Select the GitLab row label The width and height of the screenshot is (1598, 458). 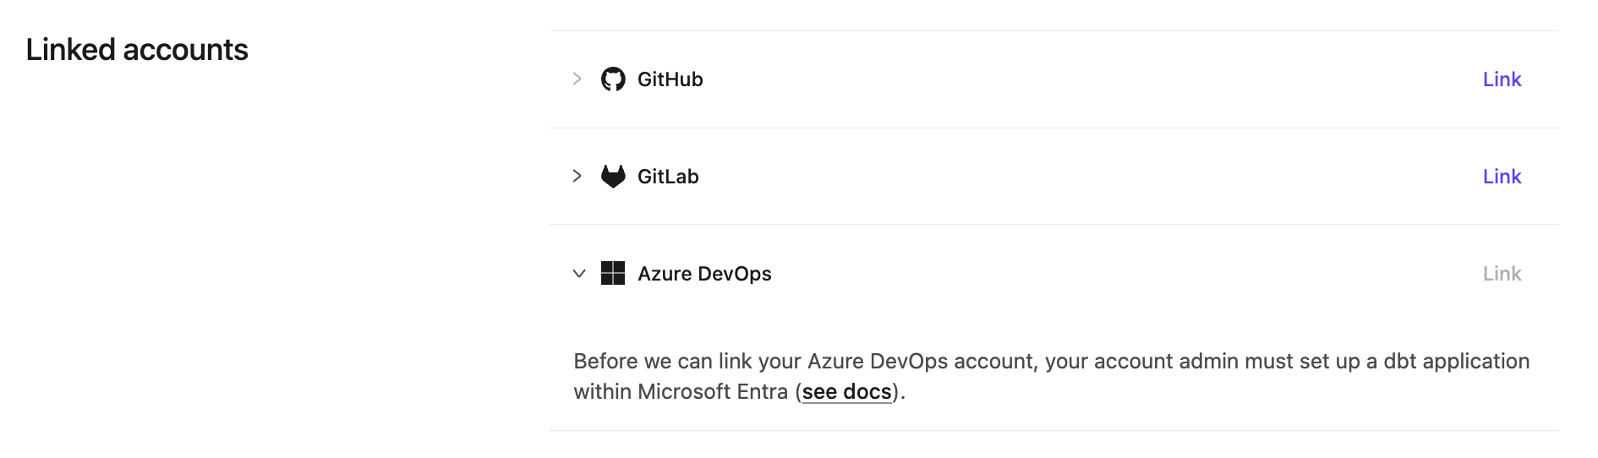coord(668,177)
